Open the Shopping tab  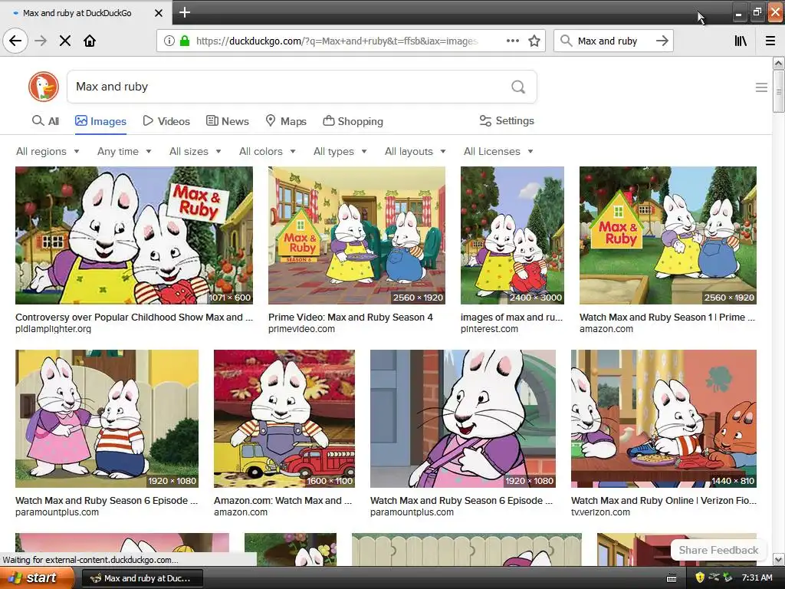[353, 120]
